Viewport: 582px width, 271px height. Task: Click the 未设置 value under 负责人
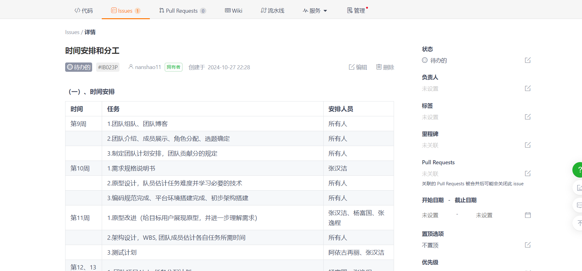coord(430,89)
